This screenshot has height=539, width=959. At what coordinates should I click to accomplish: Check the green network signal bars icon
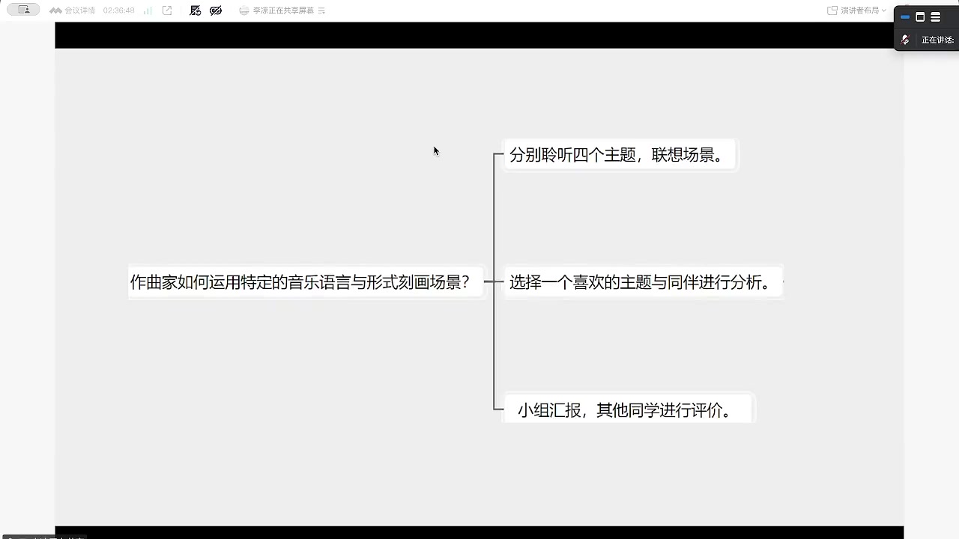pos(148,10)
